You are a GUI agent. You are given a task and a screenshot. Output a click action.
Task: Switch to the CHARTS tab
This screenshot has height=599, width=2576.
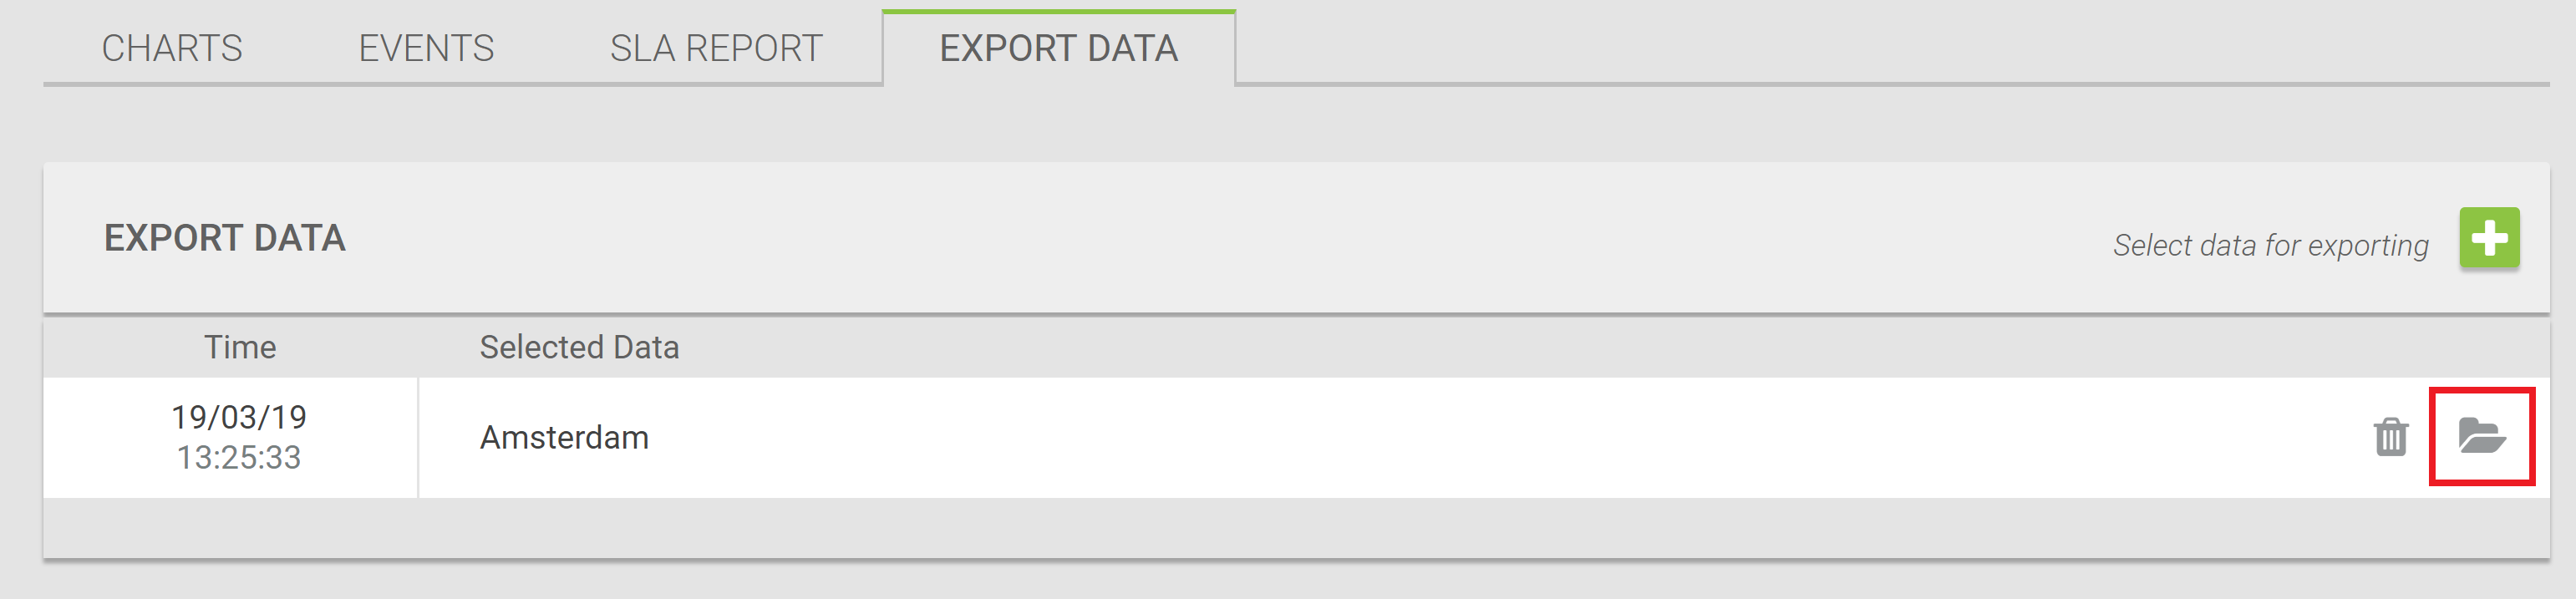coord(172,48)
